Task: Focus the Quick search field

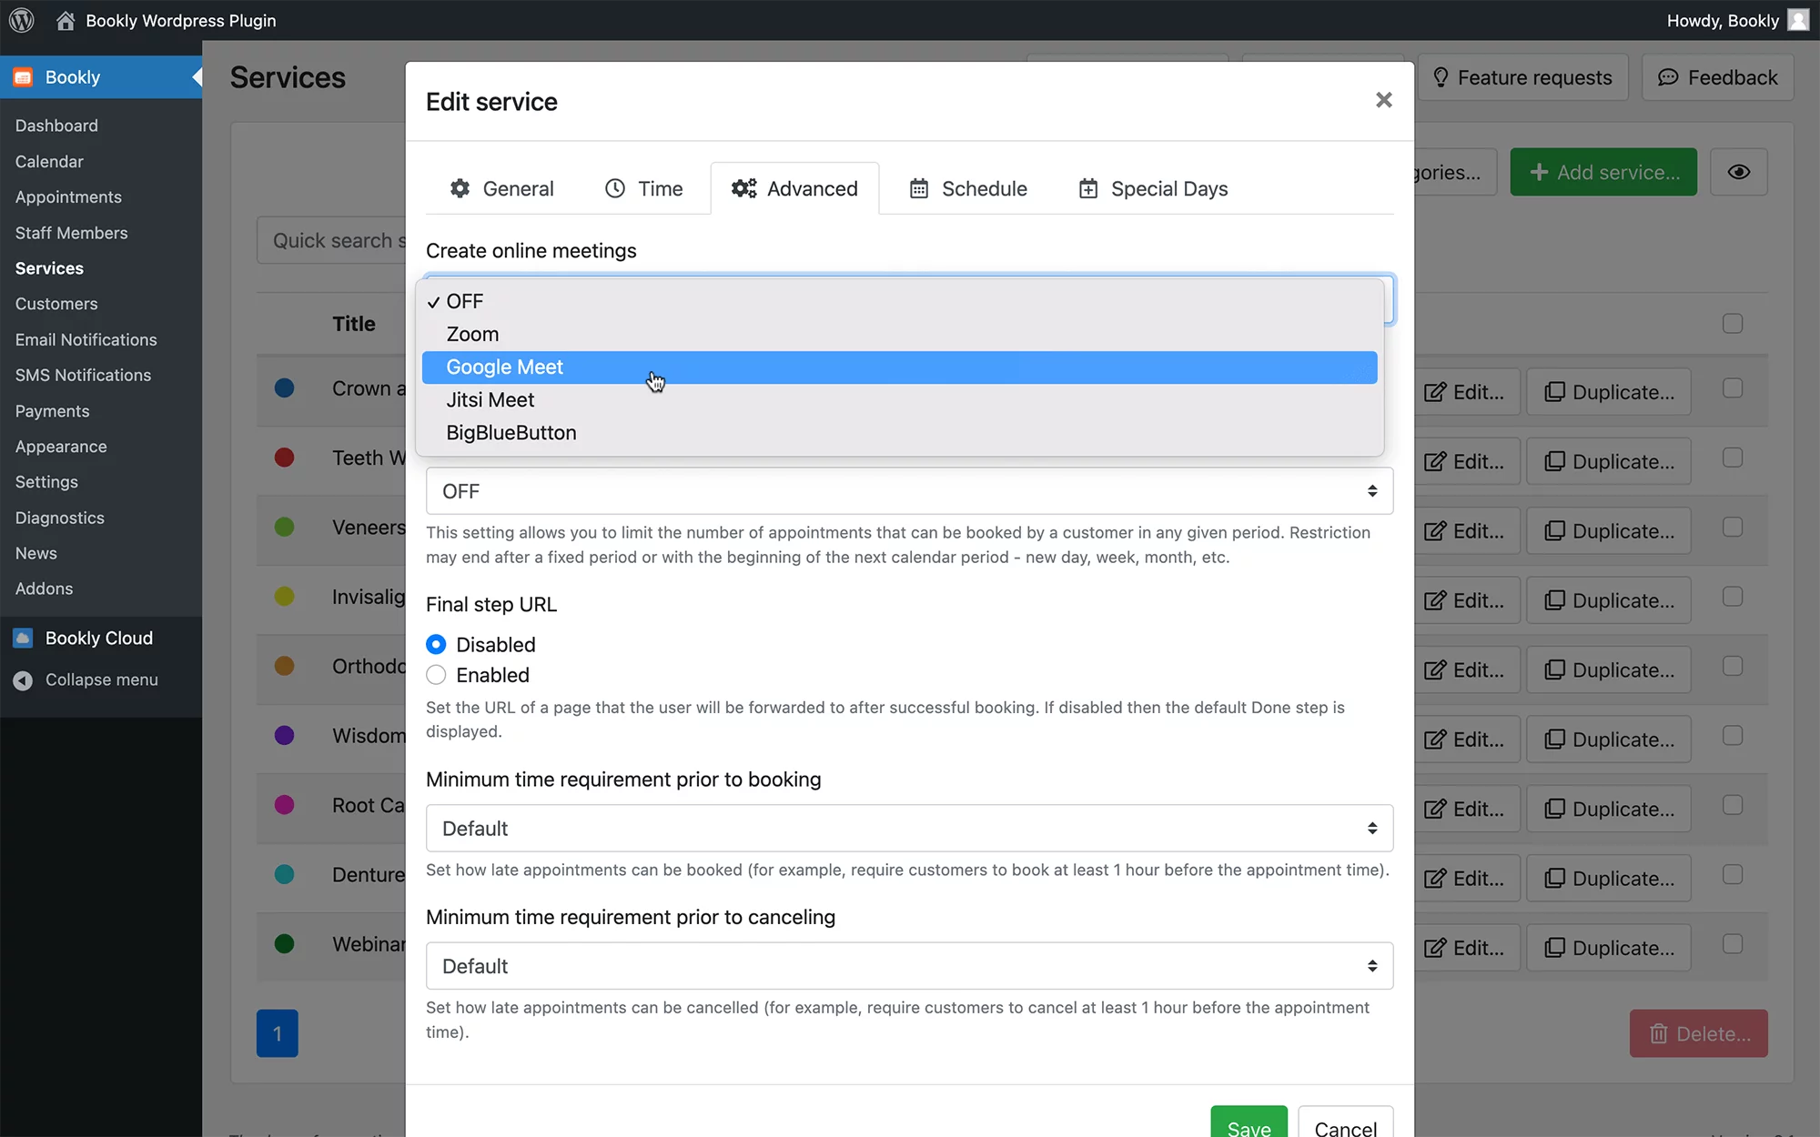Action: pos(331,240)
